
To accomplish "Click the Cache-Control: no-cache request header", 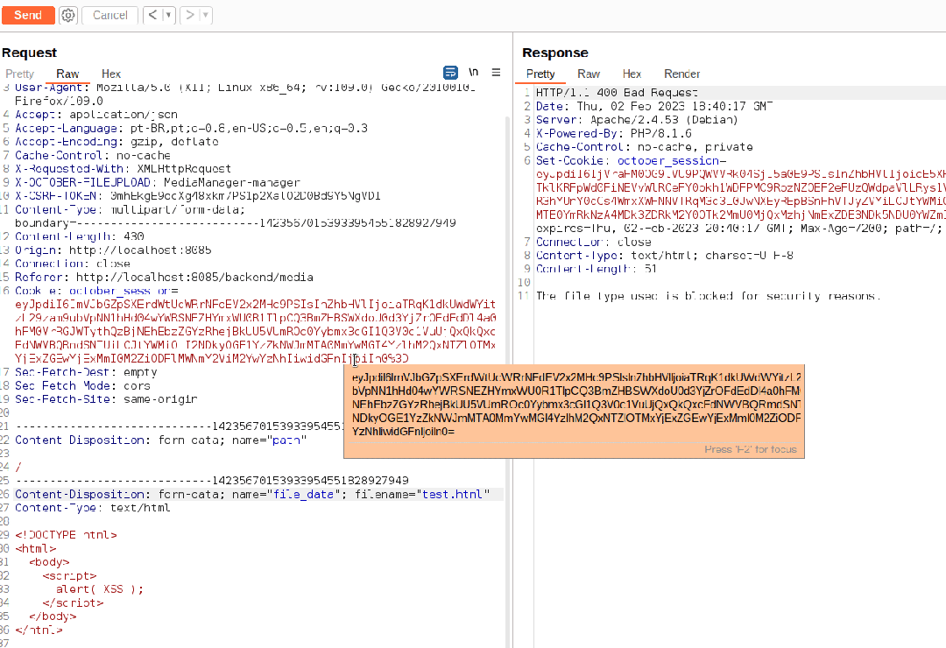I will (93, 155).
